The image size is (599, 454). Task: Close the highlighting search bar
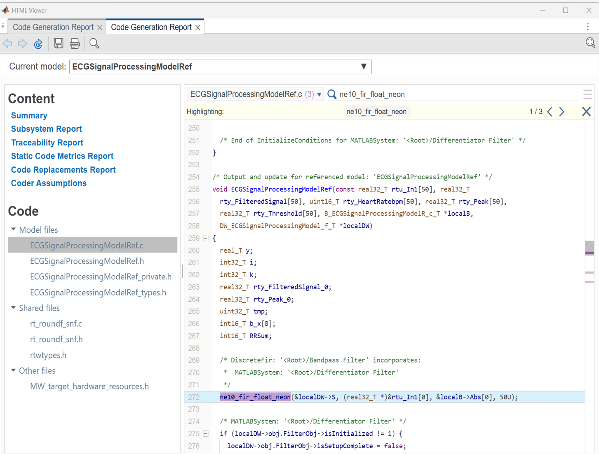[586, 112]
